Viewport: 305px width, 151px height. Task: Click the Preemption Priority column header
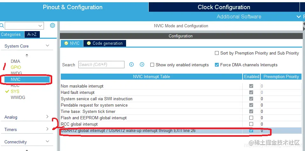[x=281, y=76]
